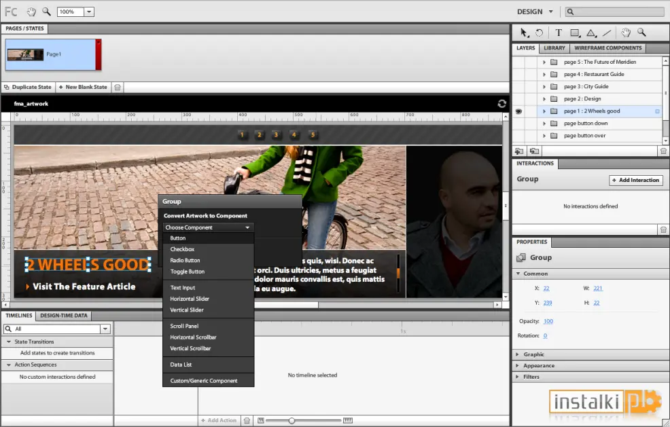Screen dimensions: 670x427
Task: Delete interaction with Interactions trash icon
Action: pyautogui.click(x=663, y=229)
